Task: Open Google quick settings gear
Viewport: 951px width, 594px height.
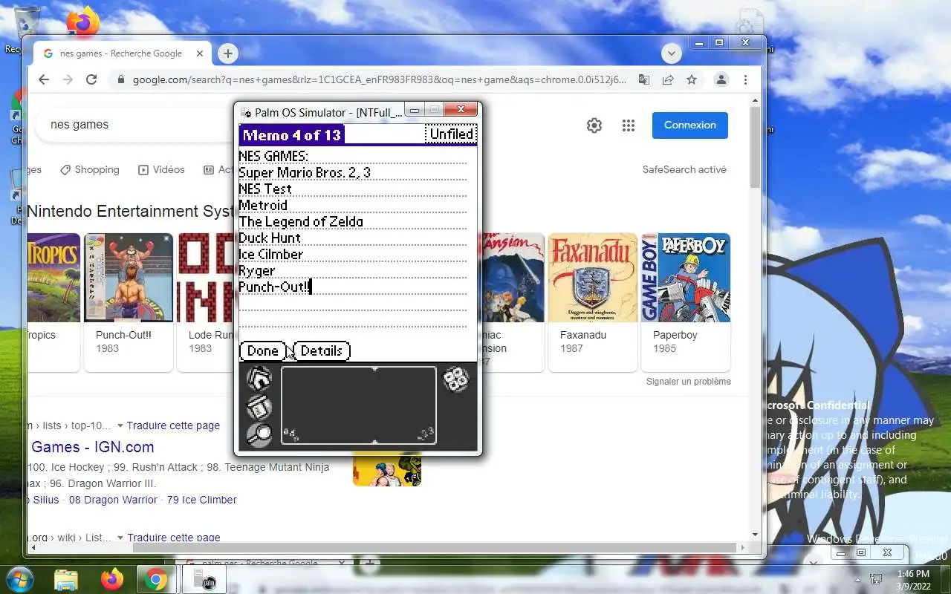Action: 594,125
